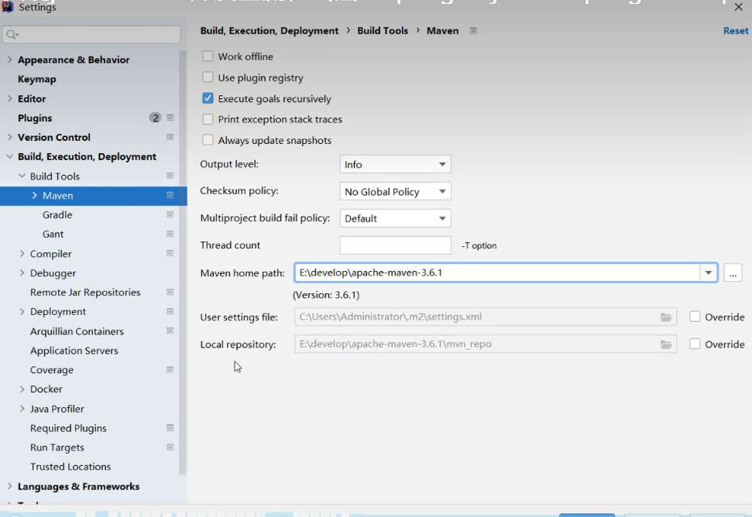Image resolution: width=752 pixels, height=517 pixels.
Task: Enable the Work offline checkbox
Action: [x=208, y=56]
